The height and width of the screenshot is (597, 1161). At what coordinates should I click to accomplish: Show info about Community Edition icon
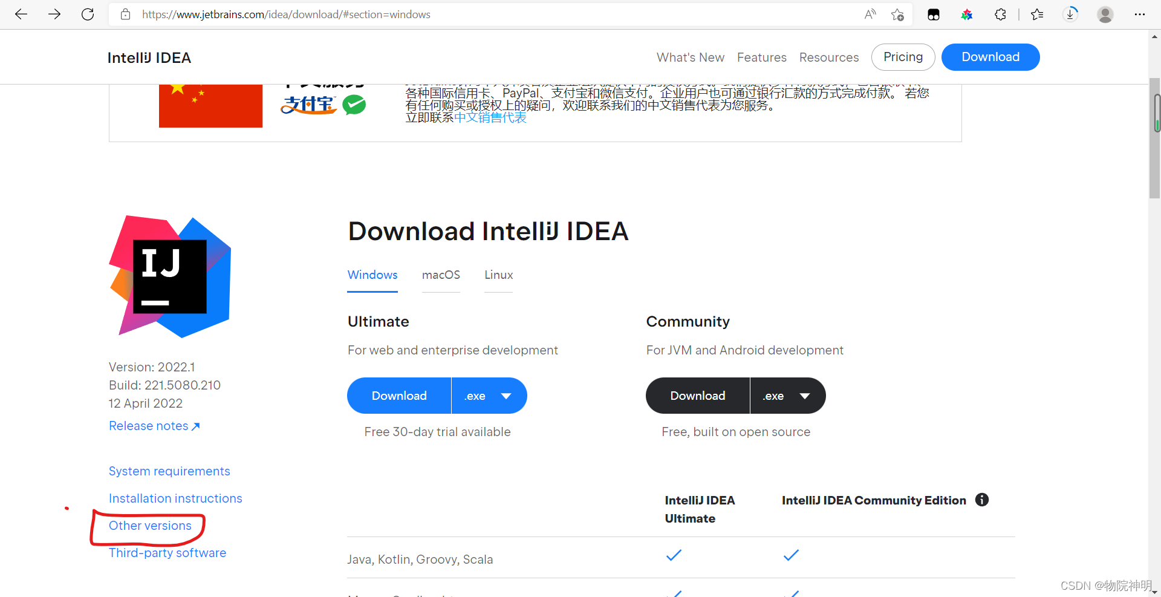(982, 500)
